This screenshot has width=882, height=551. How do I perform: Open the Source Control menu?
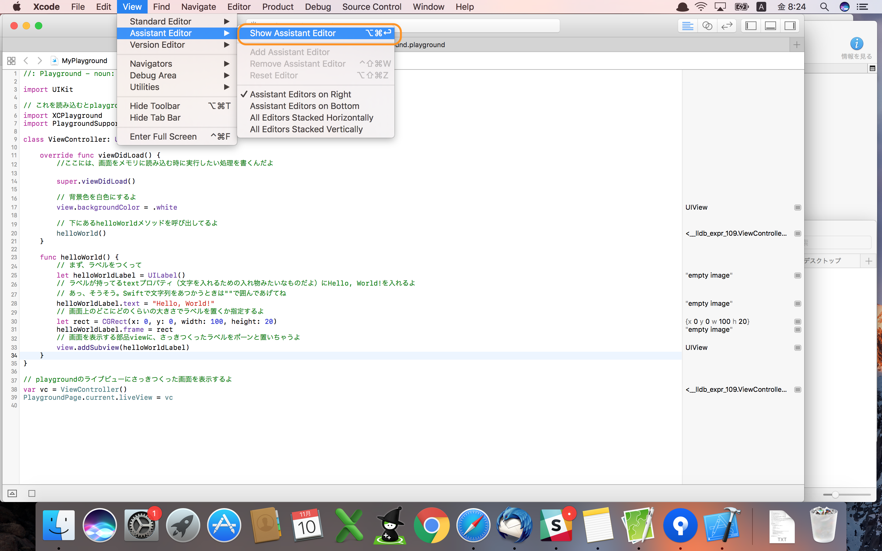tap(372, 7)
